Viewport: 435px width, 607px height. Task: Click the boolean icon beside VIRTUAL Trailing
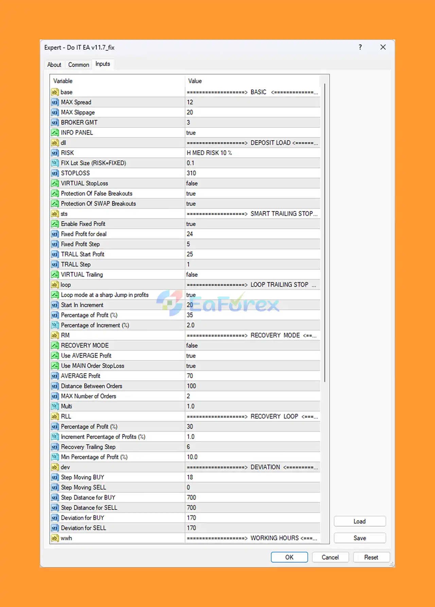[55, 274]
